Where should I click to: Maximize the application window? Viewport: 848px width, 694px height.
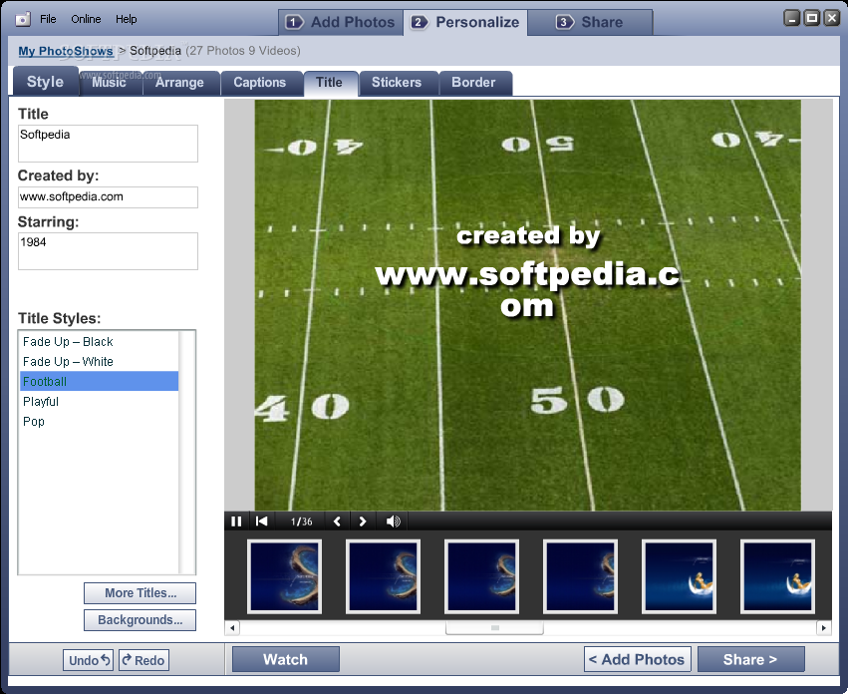pyautogui.click(x=812, y=18)
